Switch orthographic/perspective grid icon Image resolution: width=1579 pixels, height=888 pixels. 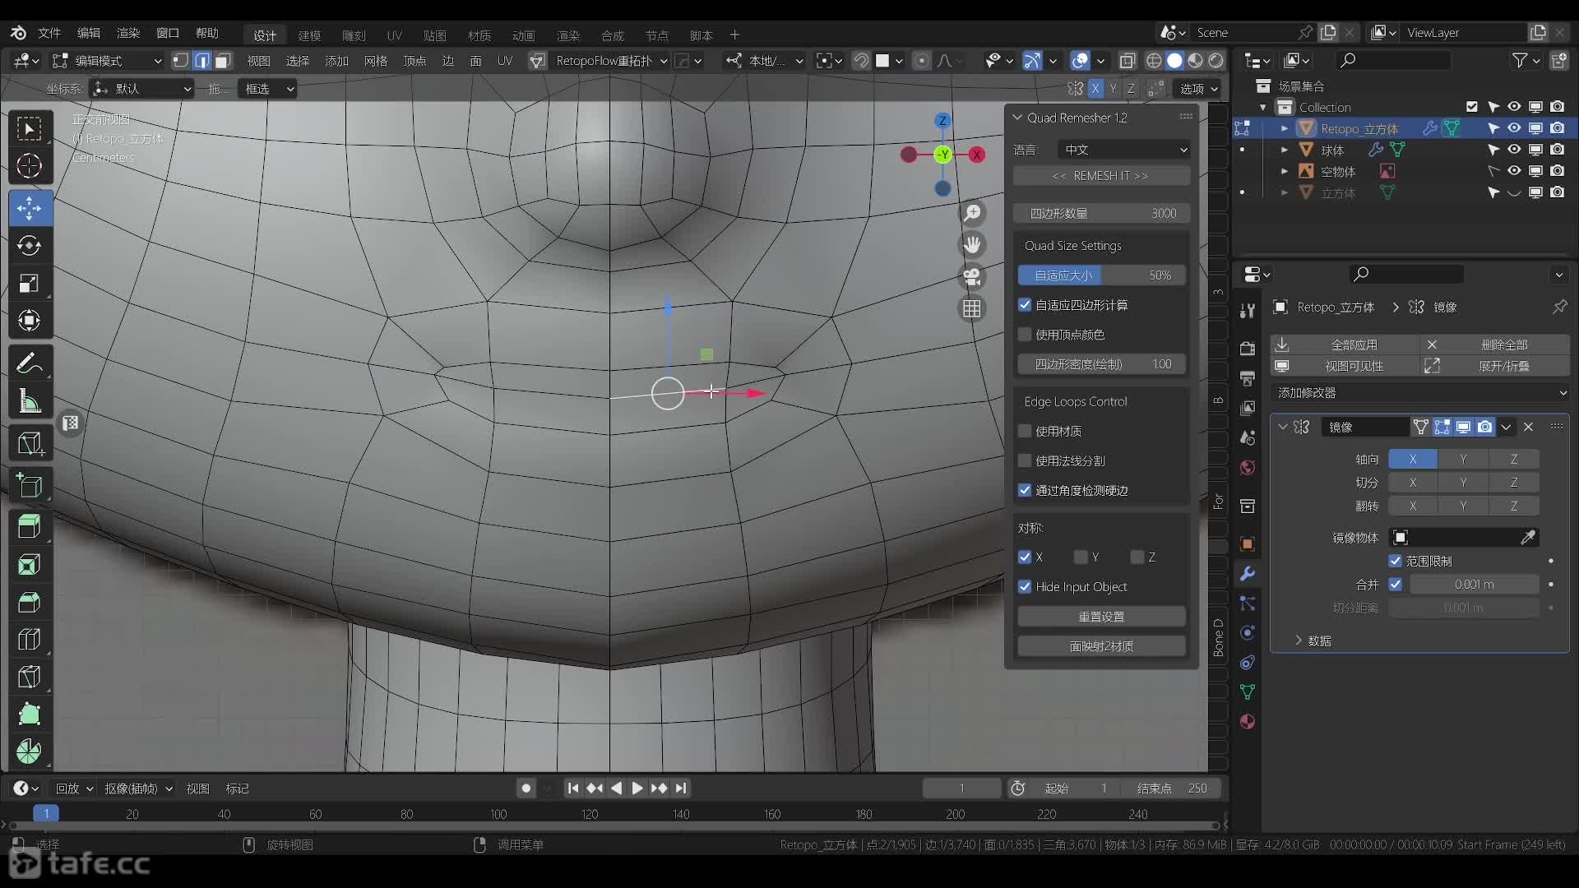pos(972,308)
